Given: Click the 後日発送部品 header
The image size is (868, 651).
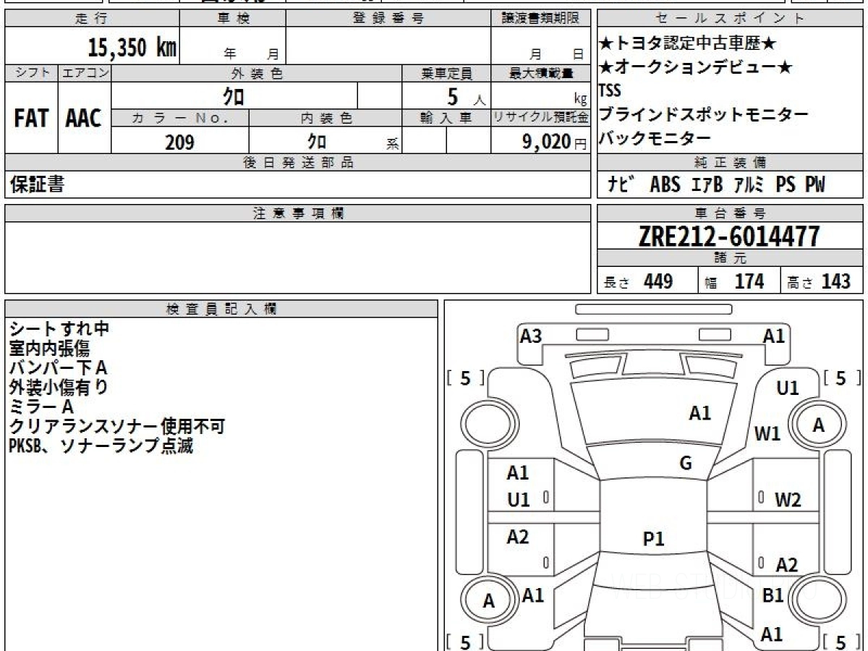Looking at the screenshot, I should [x=298, y=163].
